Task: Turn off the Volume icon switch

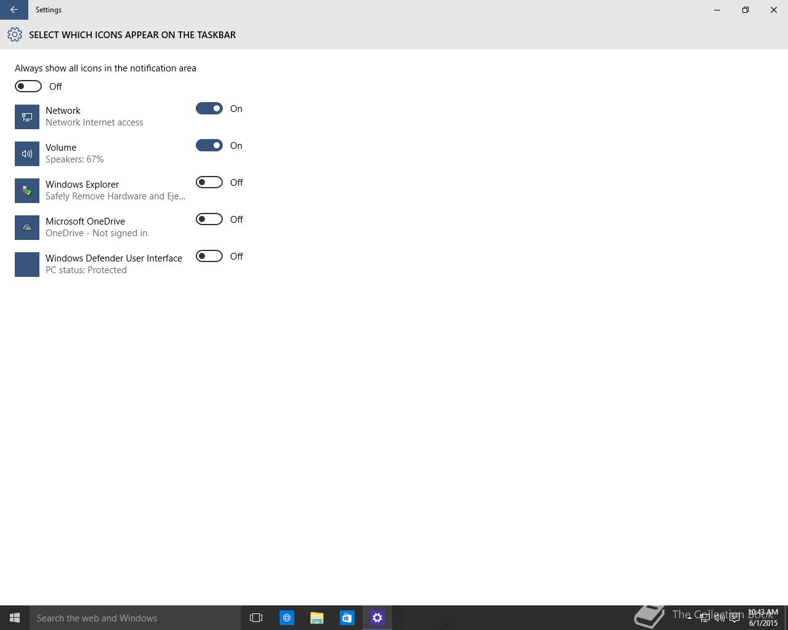Action: (x=209, y=145)
